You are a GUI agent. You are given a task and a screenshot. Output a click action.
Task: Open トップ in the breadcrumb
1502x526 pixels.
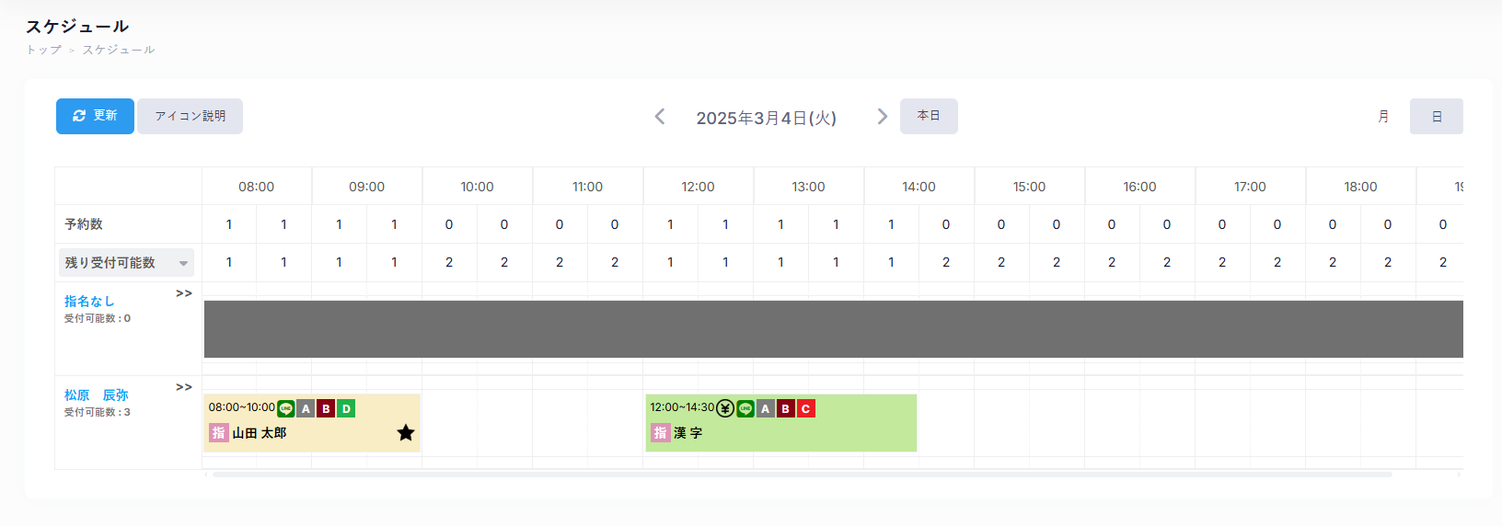43,50
